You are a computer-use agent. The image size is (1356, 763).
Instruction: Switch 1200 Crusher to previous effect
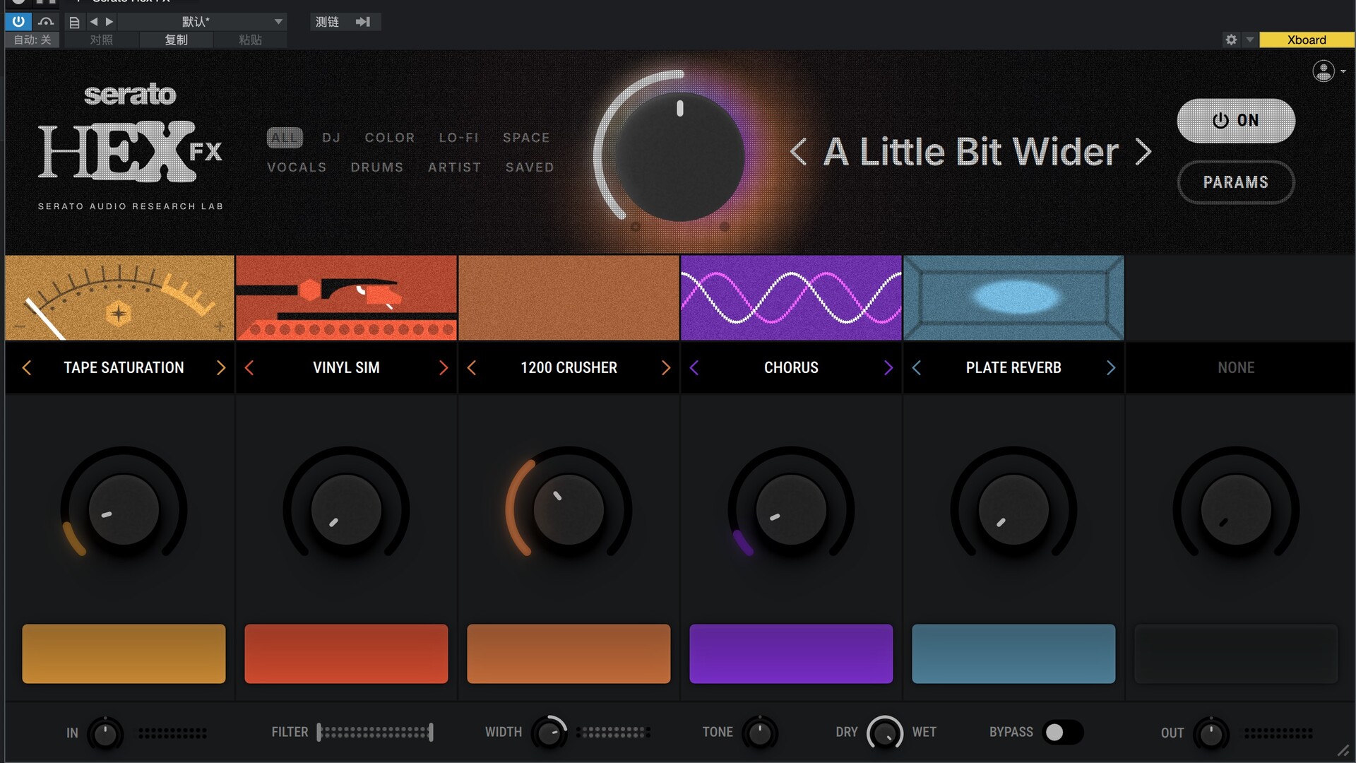(x=472, y=367)
